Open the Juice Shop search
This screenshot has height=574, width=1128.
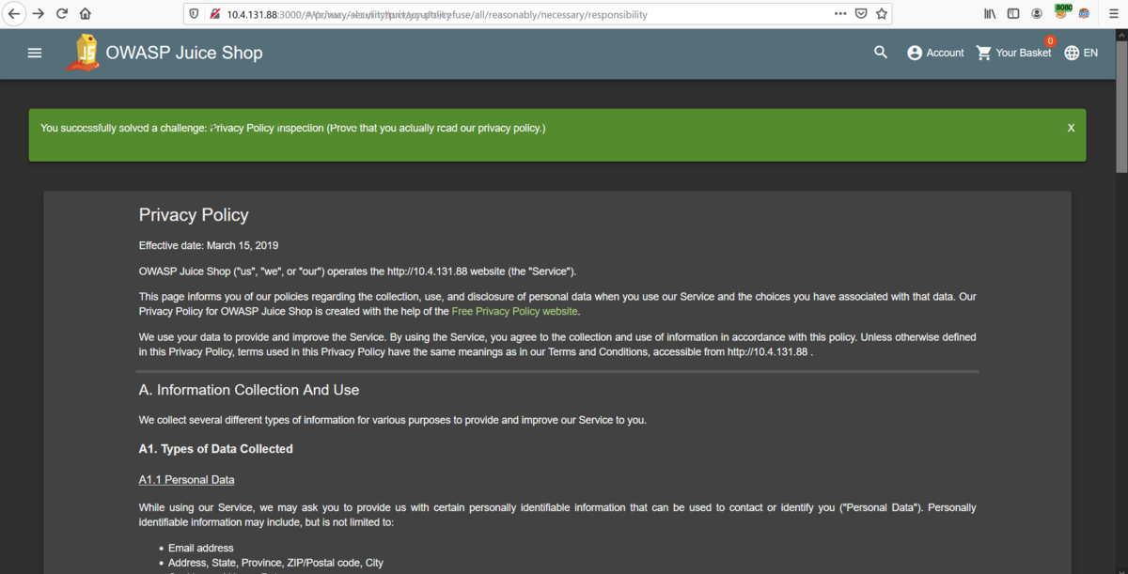tap(881, 53)
